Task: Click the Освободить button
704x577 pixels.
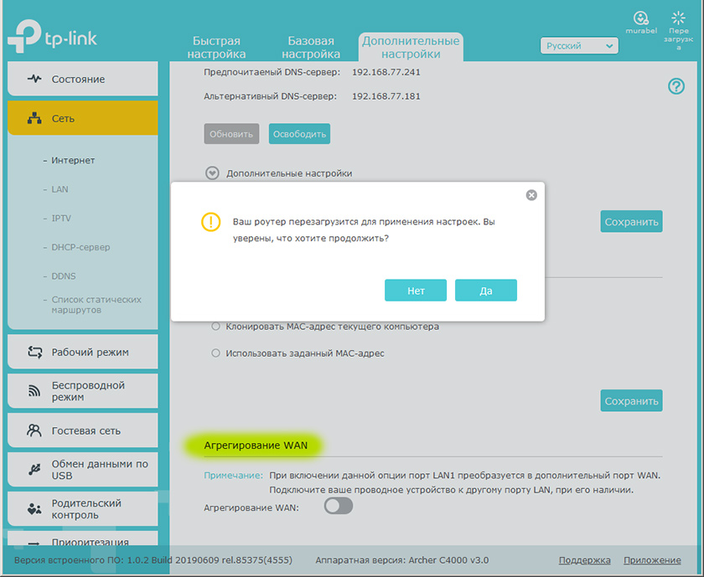Action: (299, 134)
